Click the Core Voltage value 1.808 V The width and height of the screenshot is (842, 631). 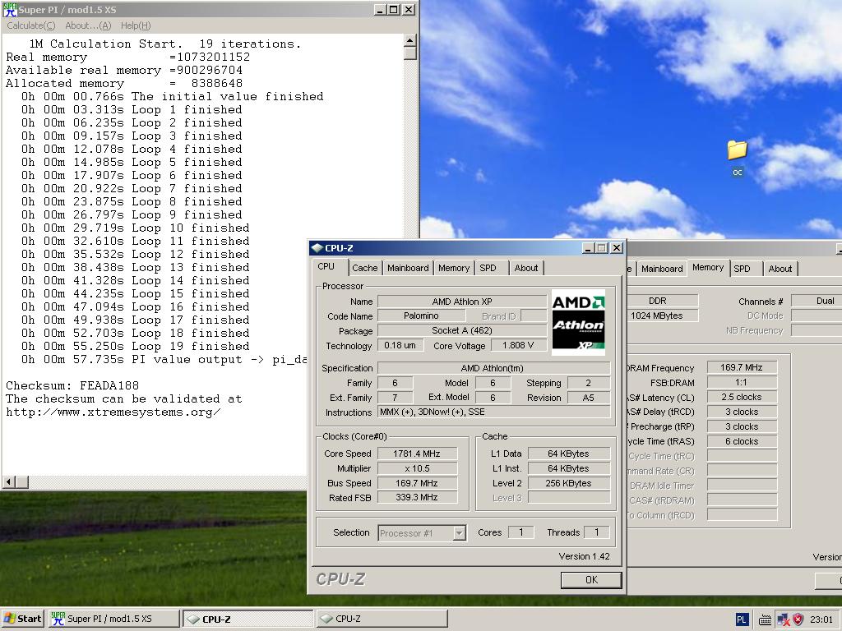518,345
